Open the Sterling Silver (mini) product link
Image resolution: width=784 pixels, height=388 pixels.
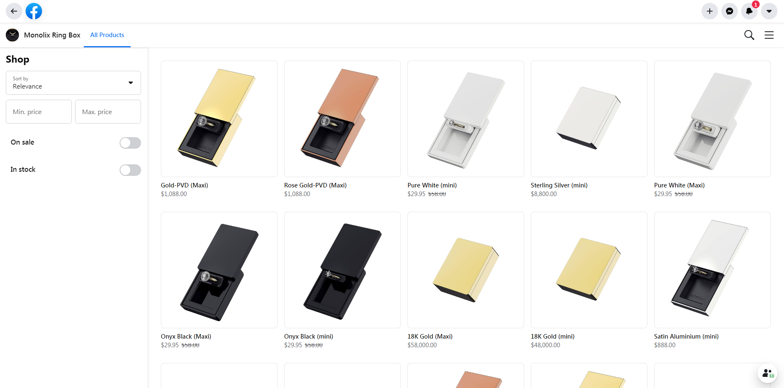(559, 185)
